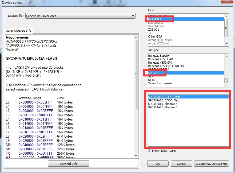Select Renesas SuperH subtype

[186, 56]
